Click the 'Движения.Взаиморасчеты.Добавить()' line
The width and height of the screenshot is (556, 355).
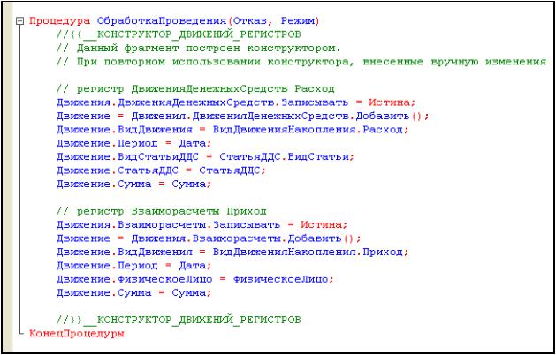coord(209,238)
